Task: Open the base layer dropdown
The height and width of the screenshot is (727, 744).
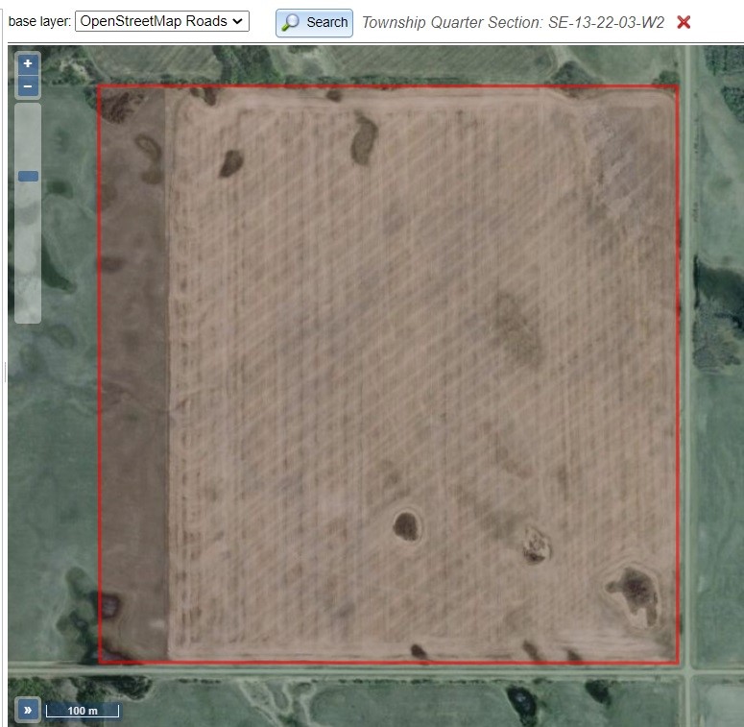Action: click(x=162, y=21)
